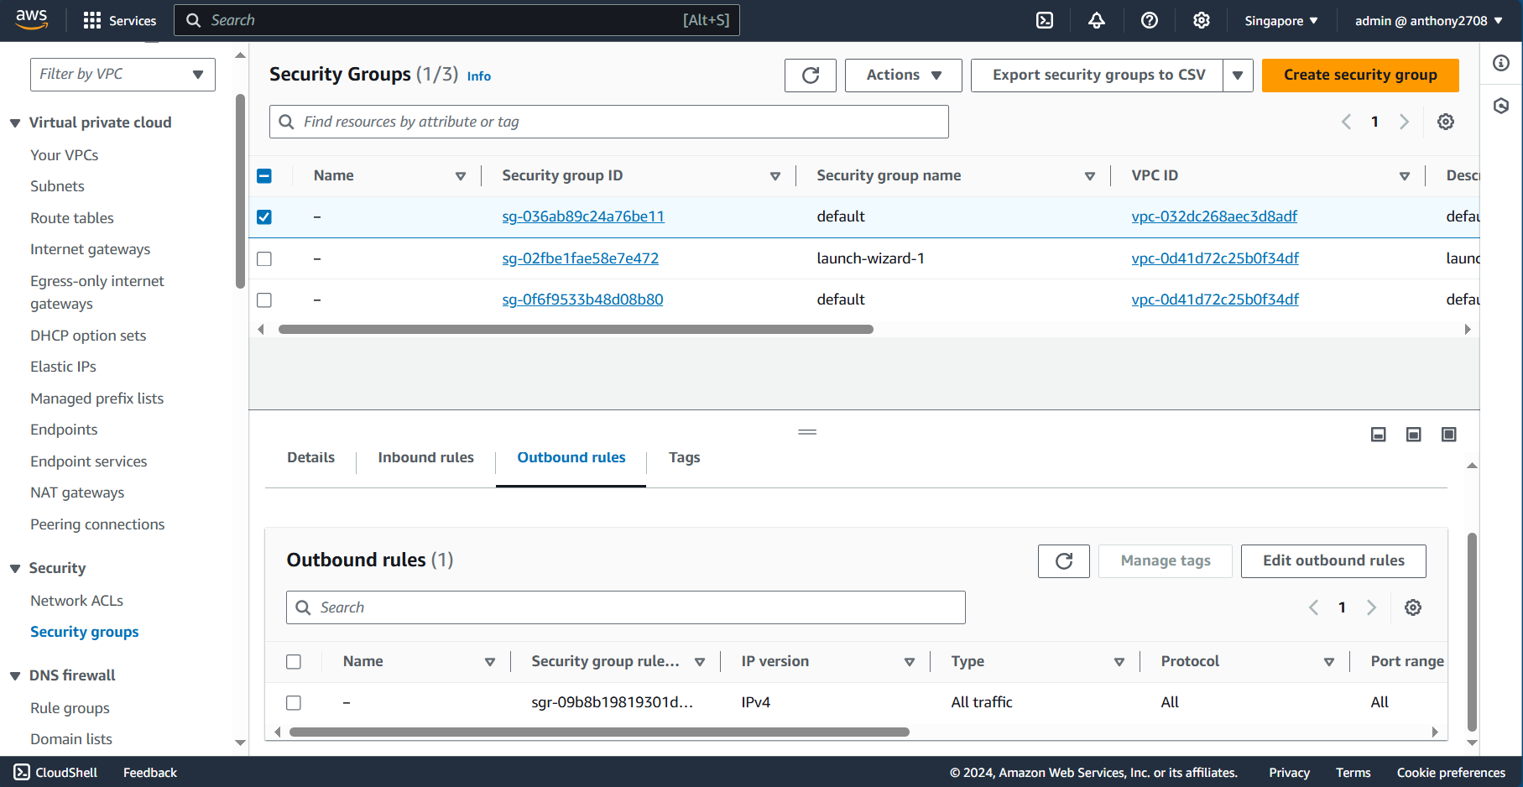This screenshot has height=787, width=1523.
Task: Collapse details pane to bottom layout
Action: pos(1379,435)
